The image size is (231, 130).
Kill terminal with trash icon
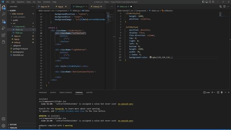(222, 92)
